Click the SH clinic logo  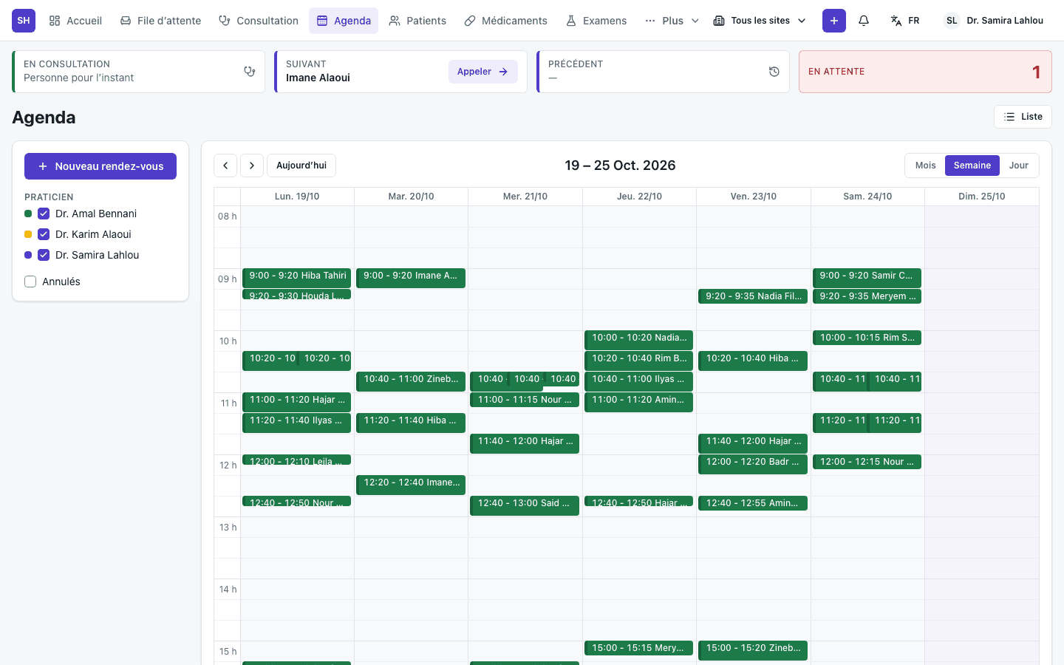tap(24, 21)
